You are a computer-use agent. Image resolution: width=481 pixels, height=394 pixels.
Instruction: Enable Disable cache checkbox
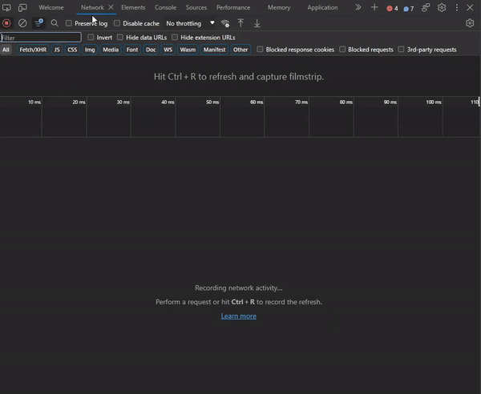(117, 23)
